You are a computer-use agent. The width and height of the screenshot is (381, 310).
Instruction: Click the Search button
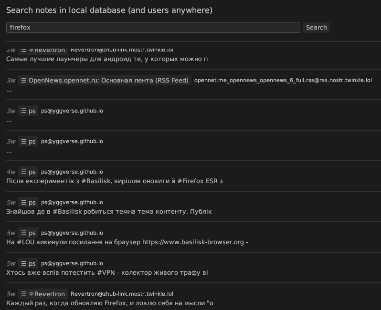click(x=317, y=28)
